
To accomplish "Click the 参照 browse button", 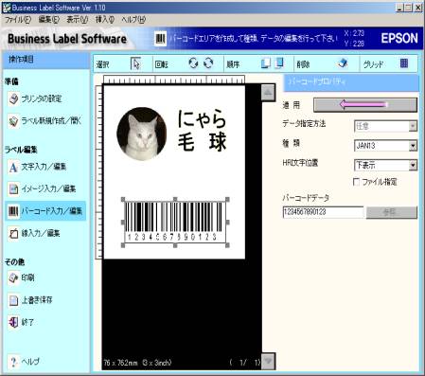I will point(392,212).
